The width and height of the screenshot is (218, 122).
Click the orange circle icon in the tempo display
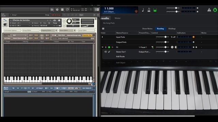[136, 12]
